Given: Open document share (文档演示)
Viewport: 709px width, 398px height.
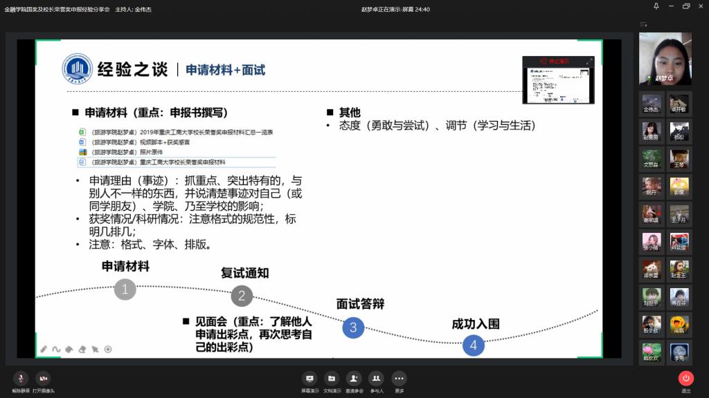Looking at the screenshot, I should (332, 378).
